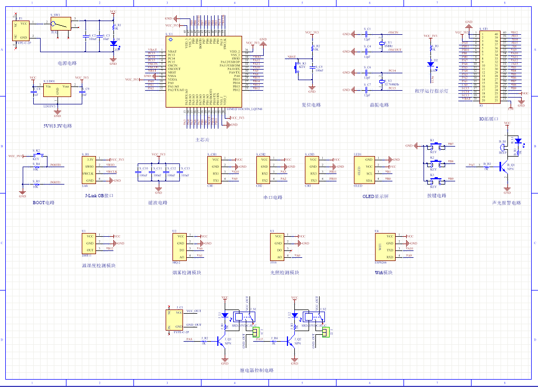The image size is (538, 387).
Task: Click the 程序运行指示灯 title label
Action: (x=431, y=91)
